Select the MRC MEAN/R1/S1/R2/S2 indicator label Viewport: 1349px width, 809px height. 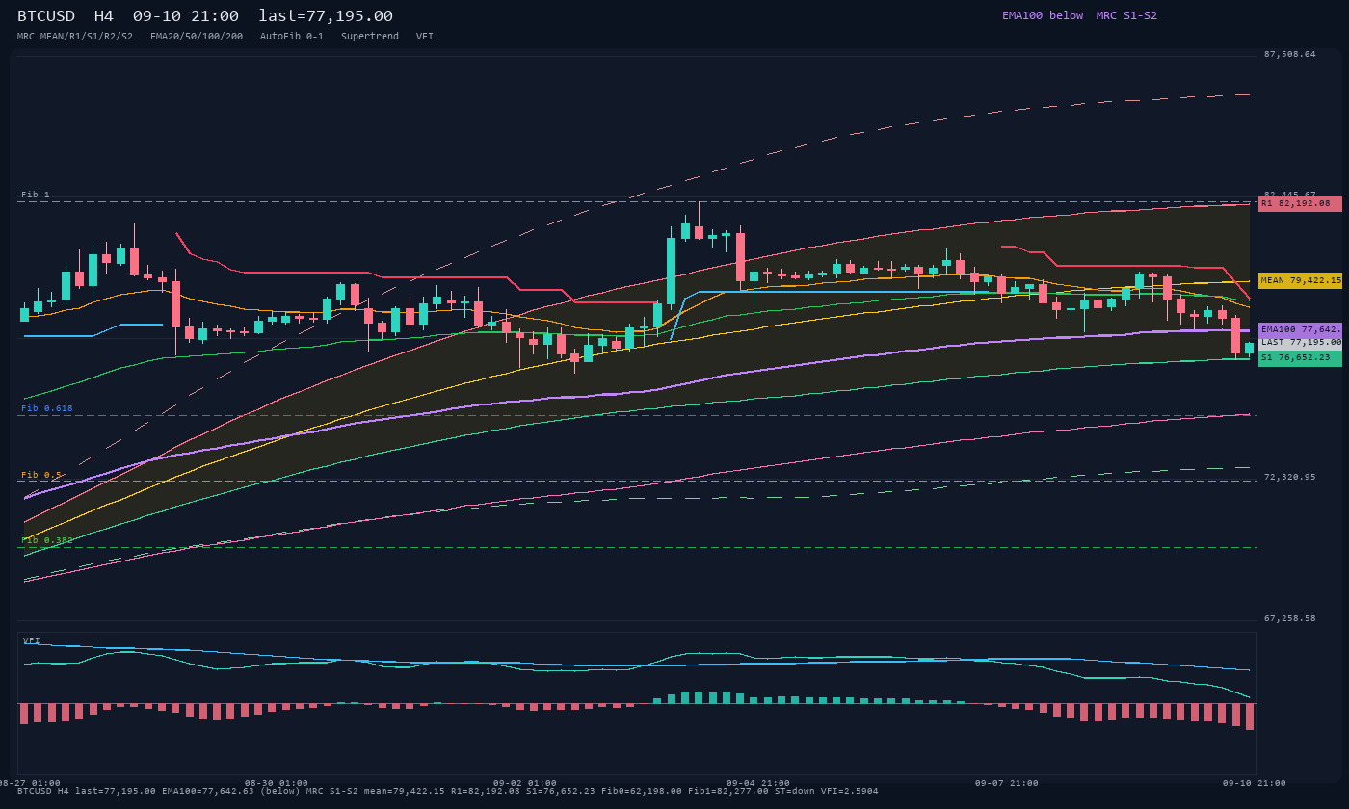(75, 37)
